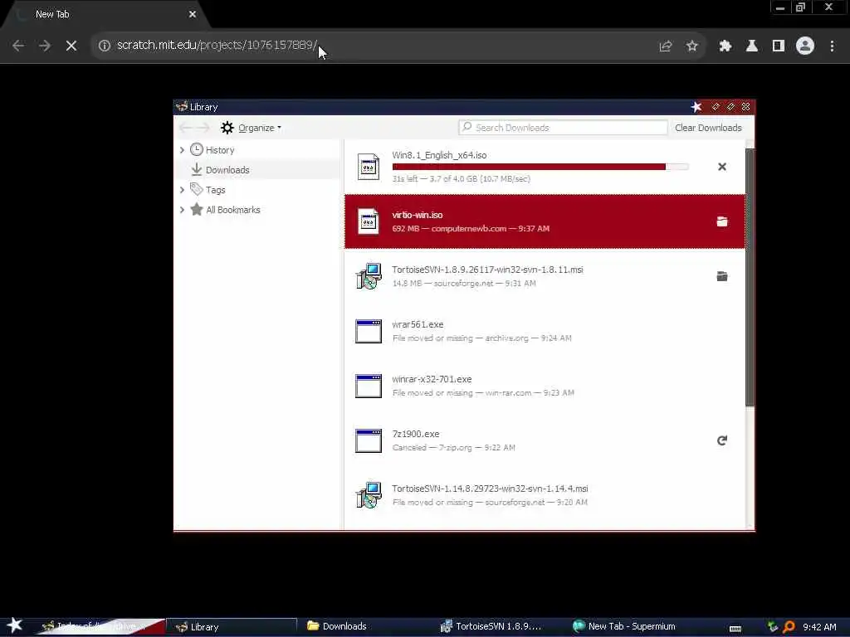Toggle the browser side panel icon
Screen dimensions: 850x637
click(x=779, y=46)
